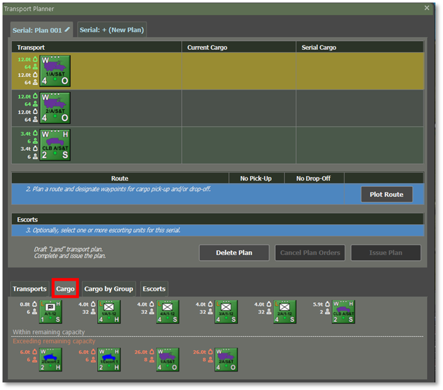
Task: Pick the 0.8t headquarters flag cargo unit
Action: click(50, 312)
